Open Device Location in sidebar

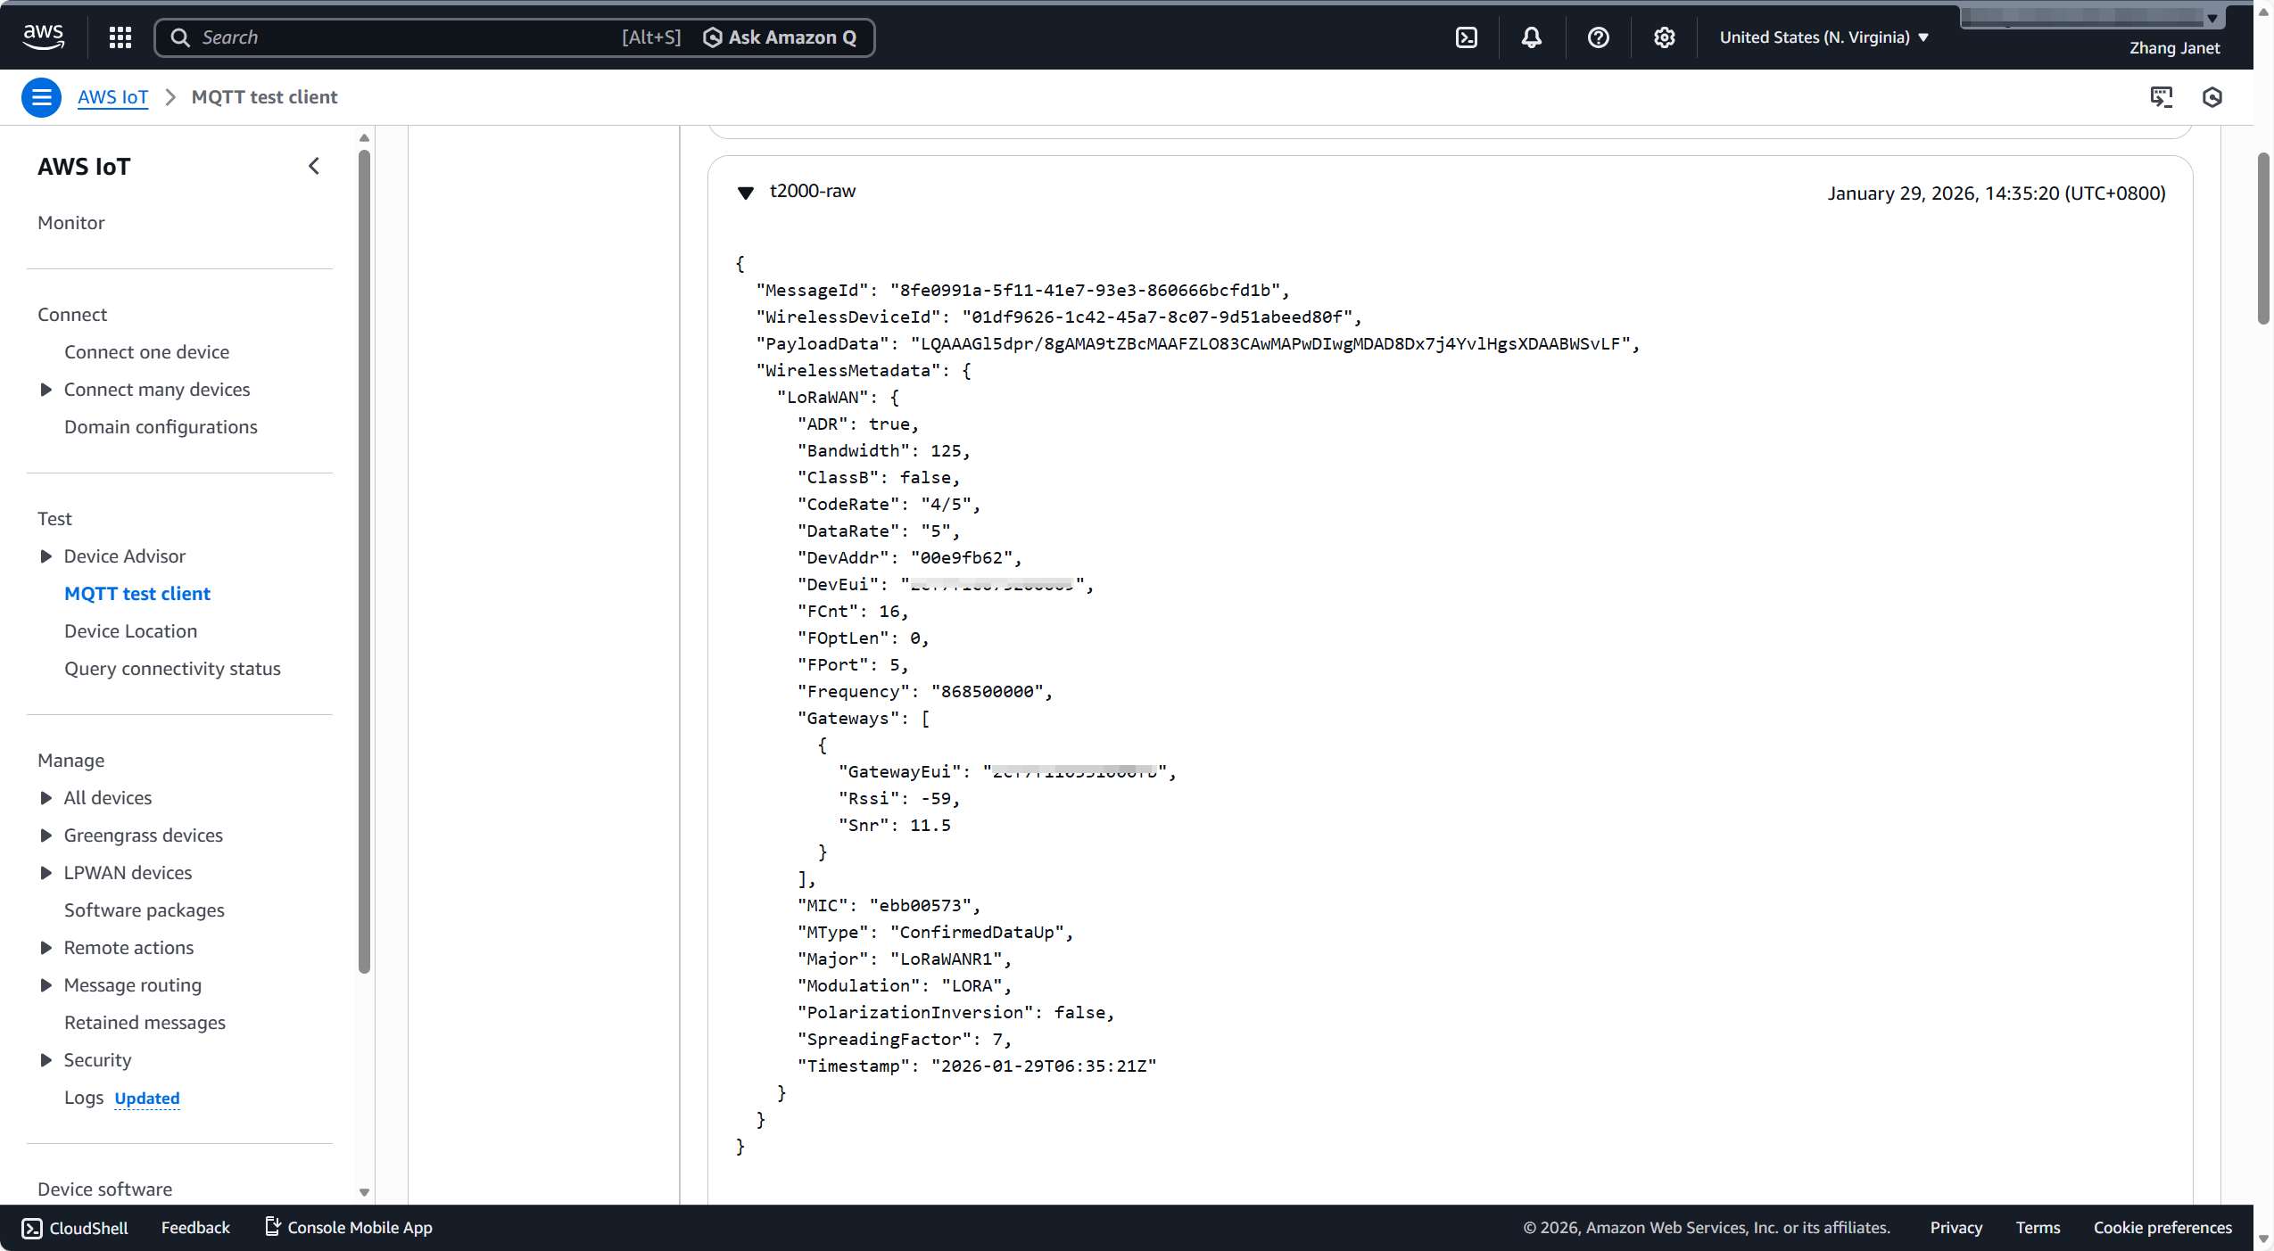130,631
